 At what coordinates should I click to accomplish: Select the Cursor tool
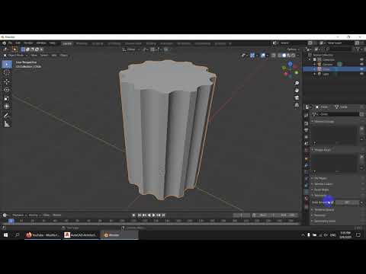(7, 73)
